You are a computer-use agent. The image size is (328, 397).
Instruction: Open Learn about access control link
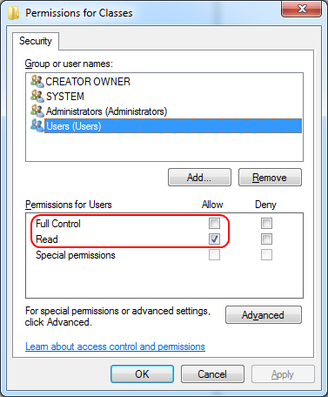115,347
